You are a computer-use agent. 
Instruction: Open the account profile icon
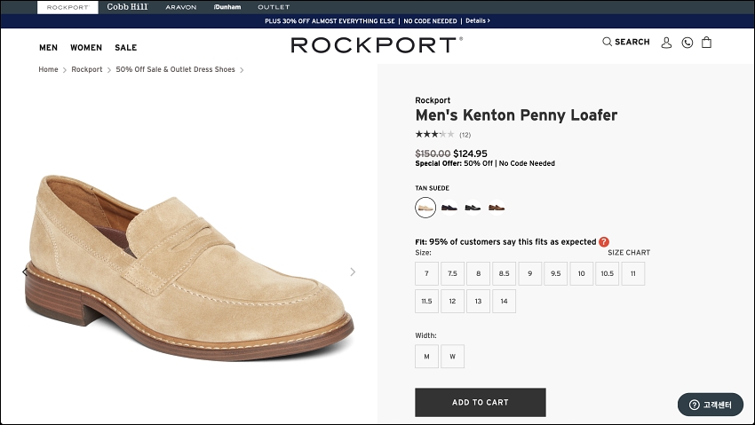click(666, 43)
